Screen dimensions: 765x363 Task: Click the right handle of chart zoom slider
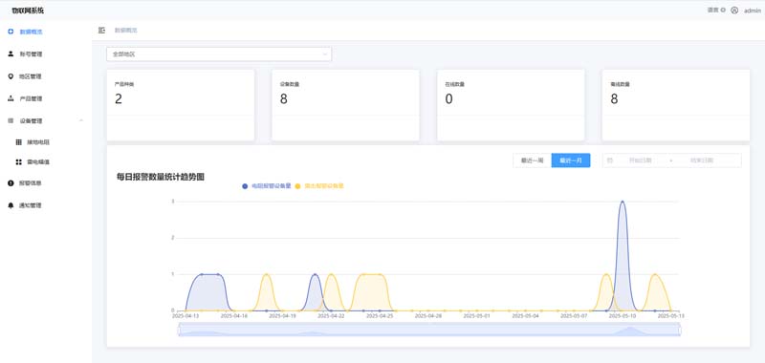(x=680, y=331)
